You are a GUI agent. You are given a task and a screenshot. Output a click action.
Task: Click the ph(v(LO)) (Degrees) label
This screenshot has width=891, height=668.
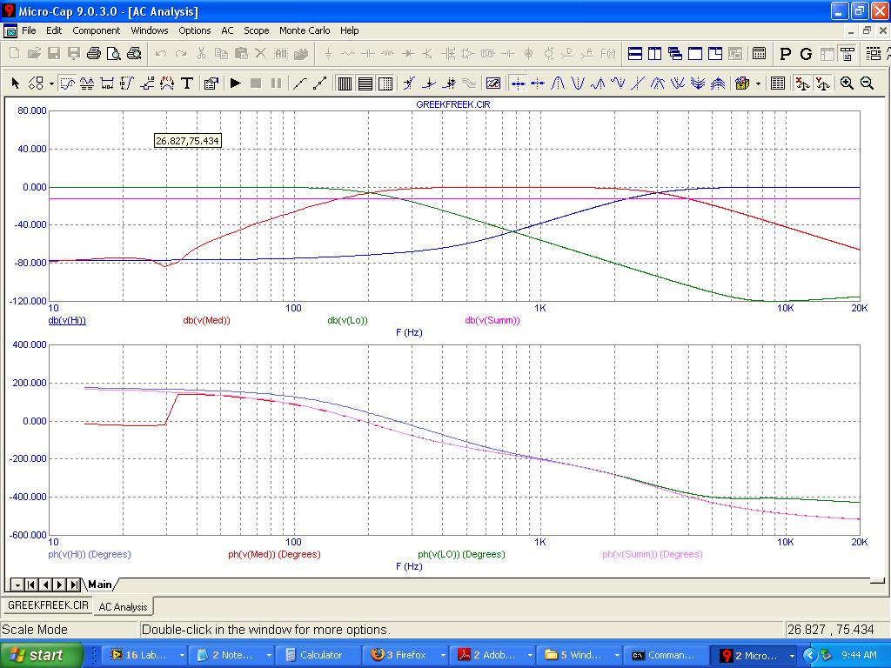pyautogui.click(x=461, y=554)
